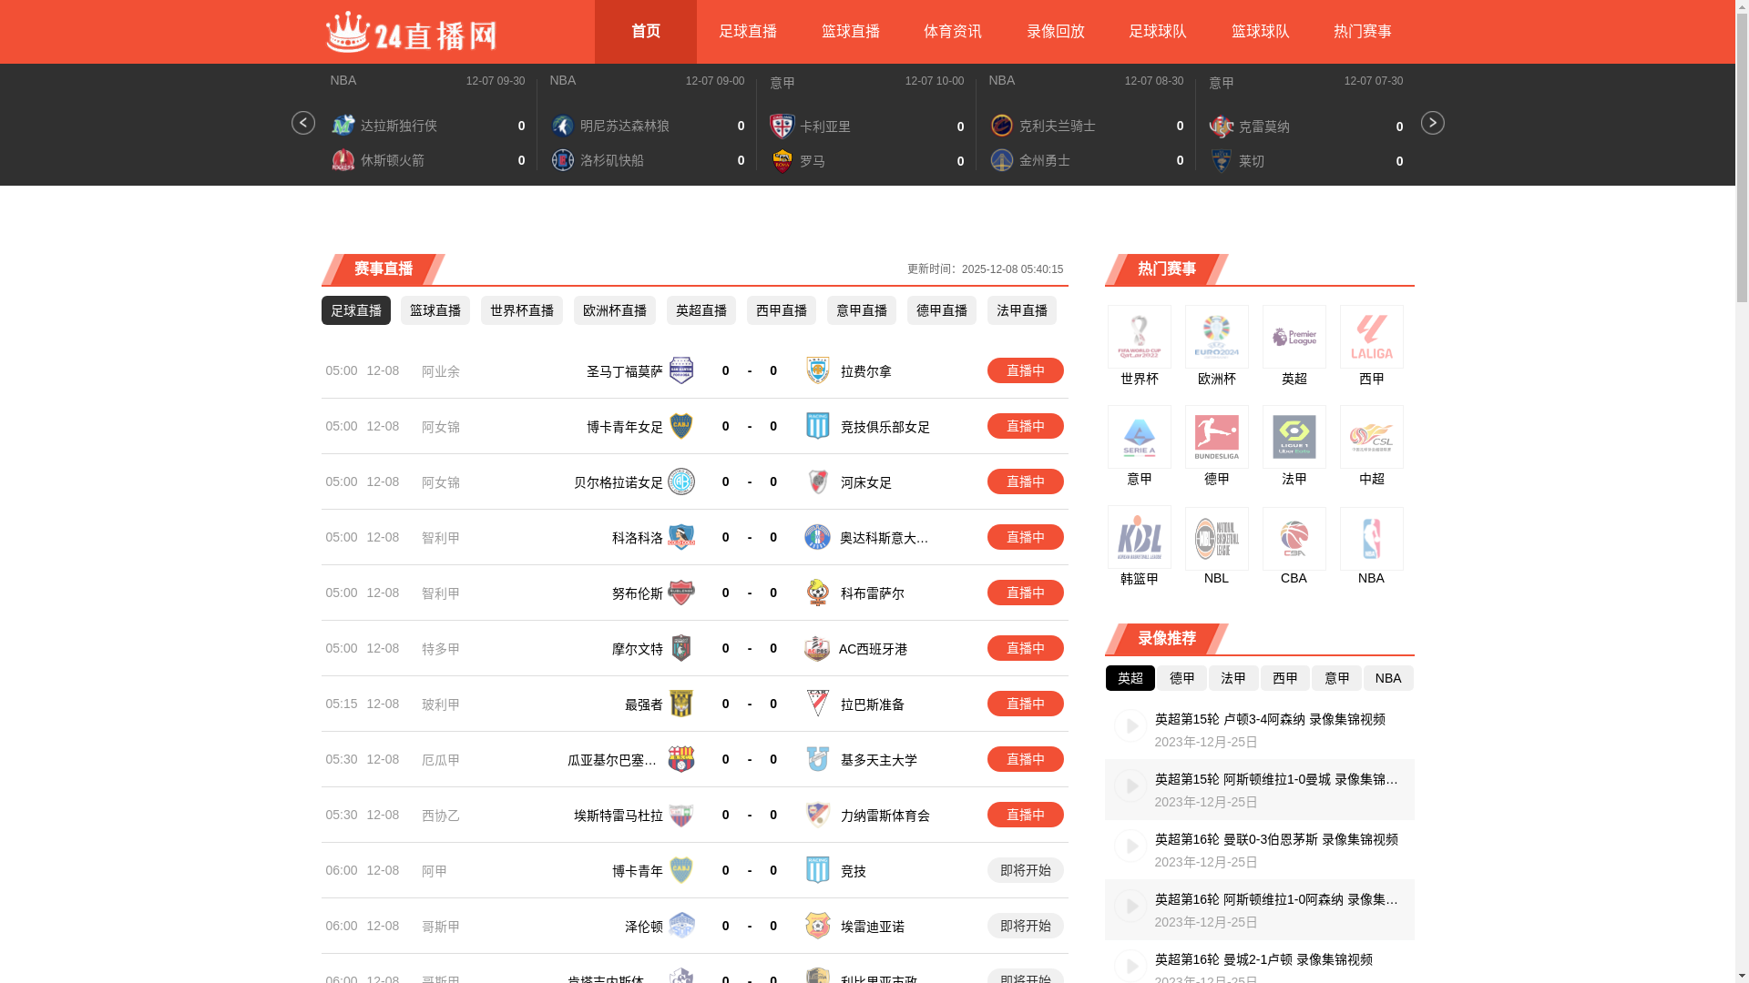Image resolution: width=1749 pixels, height=983 pixels.
Task: Open the 世界杯 league icon
Action: coord(1139,338)
